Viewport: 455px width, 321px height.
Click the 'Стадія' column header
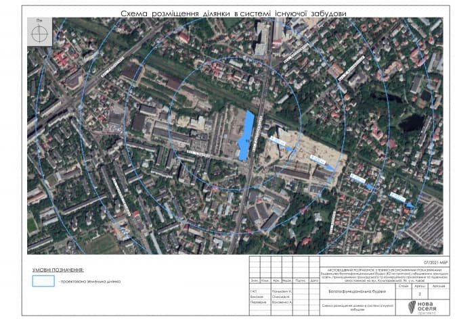[404, 286]
